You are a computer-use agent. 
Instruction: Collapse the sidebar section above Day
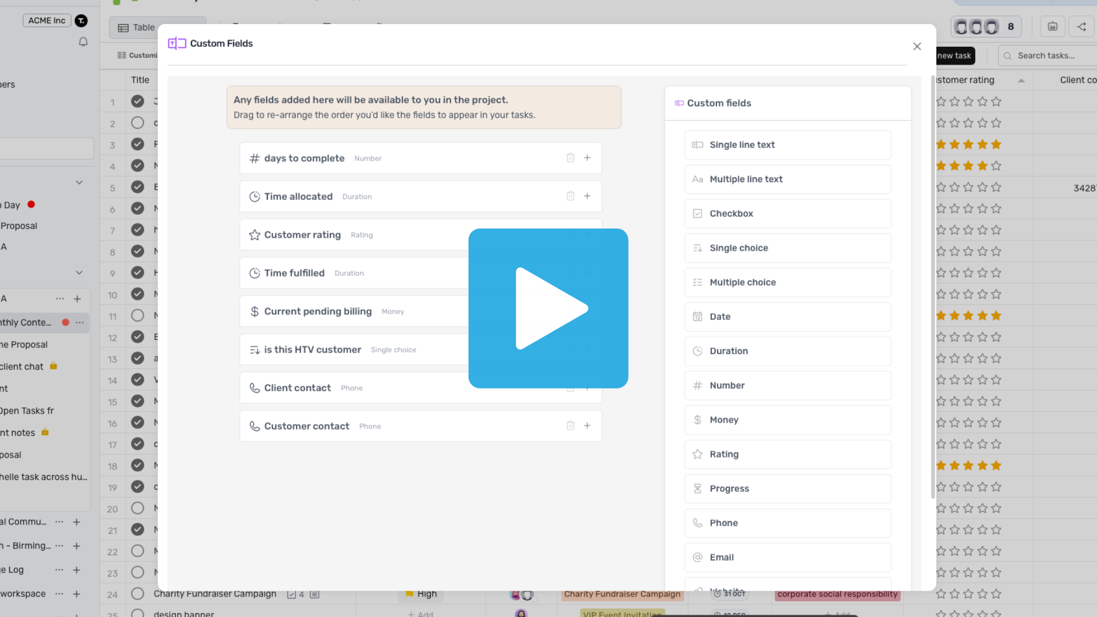coord(79,182)
